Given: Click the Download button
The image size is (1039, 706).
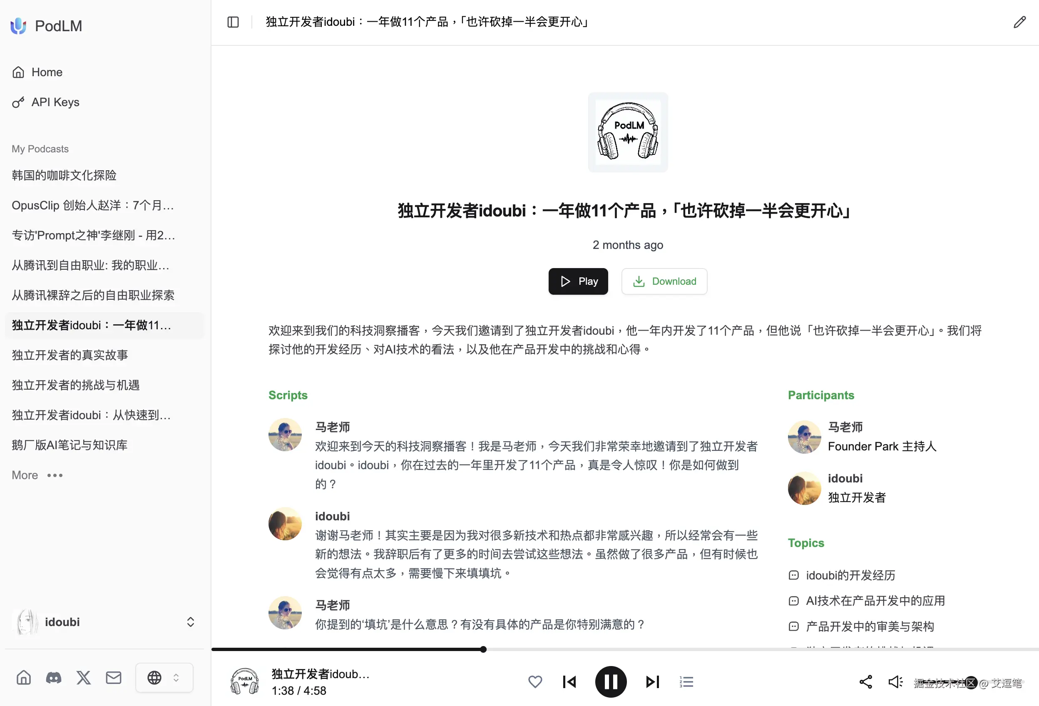Looking at the screenshot, I should 664,281.
